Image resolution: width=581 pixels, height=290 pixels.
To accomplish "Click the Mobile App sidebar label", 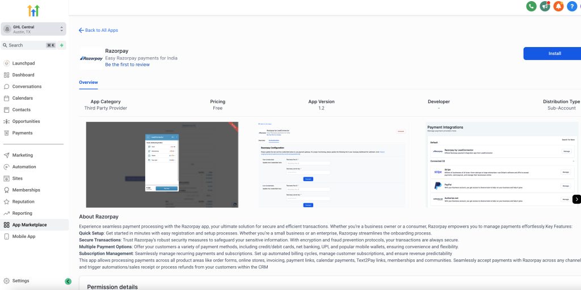I will 24,236.
